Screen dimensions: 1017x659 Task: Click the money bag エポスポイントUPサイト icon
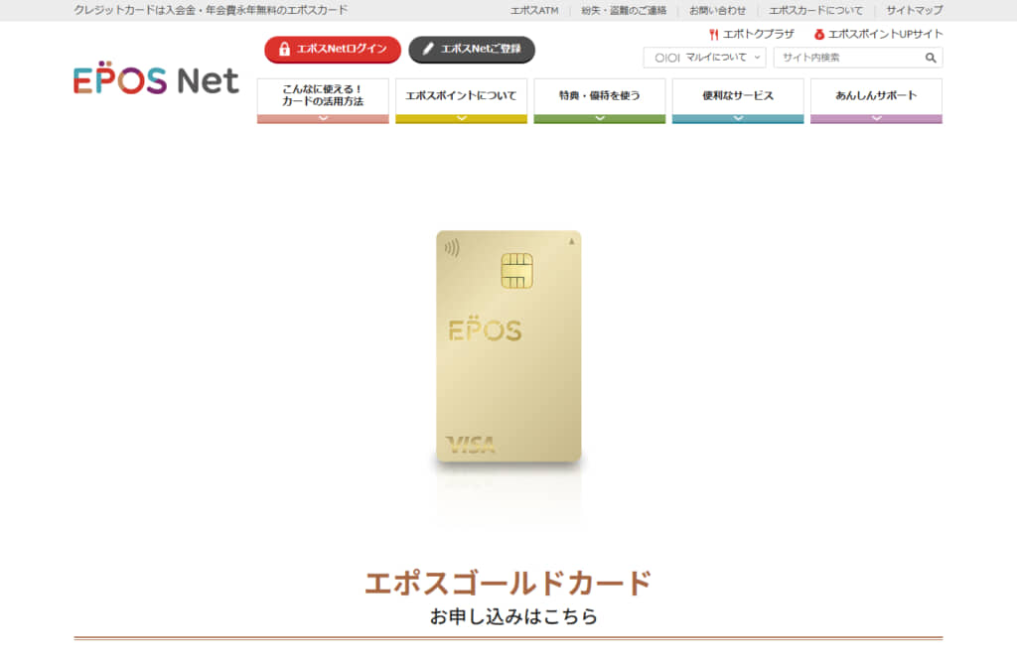819,35
